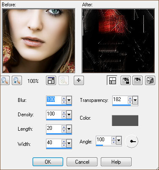
Task: Open the Help button
Action: pyautogui.click(x=116, y=162)
